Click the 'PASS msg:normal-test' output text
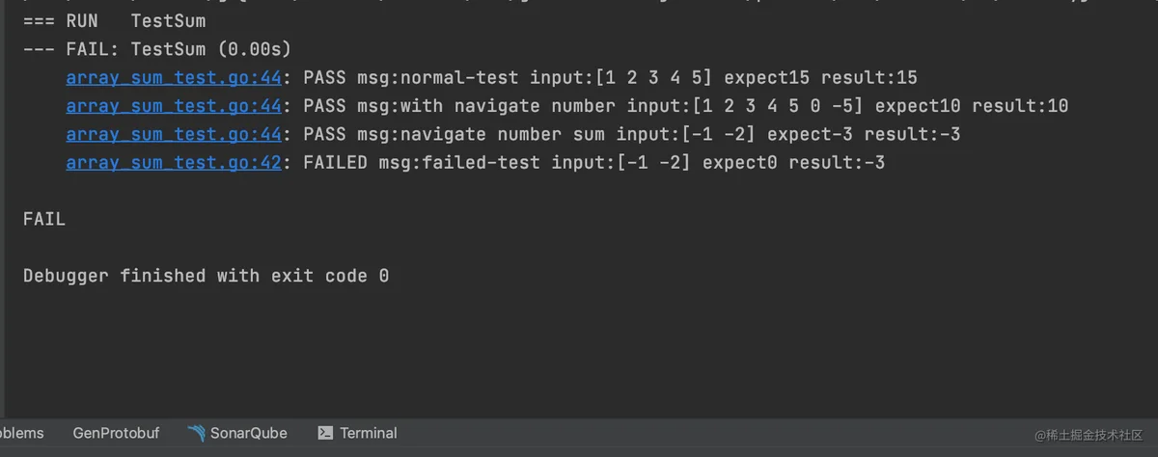The image size is (1158, 457). [x=410, y=77]
